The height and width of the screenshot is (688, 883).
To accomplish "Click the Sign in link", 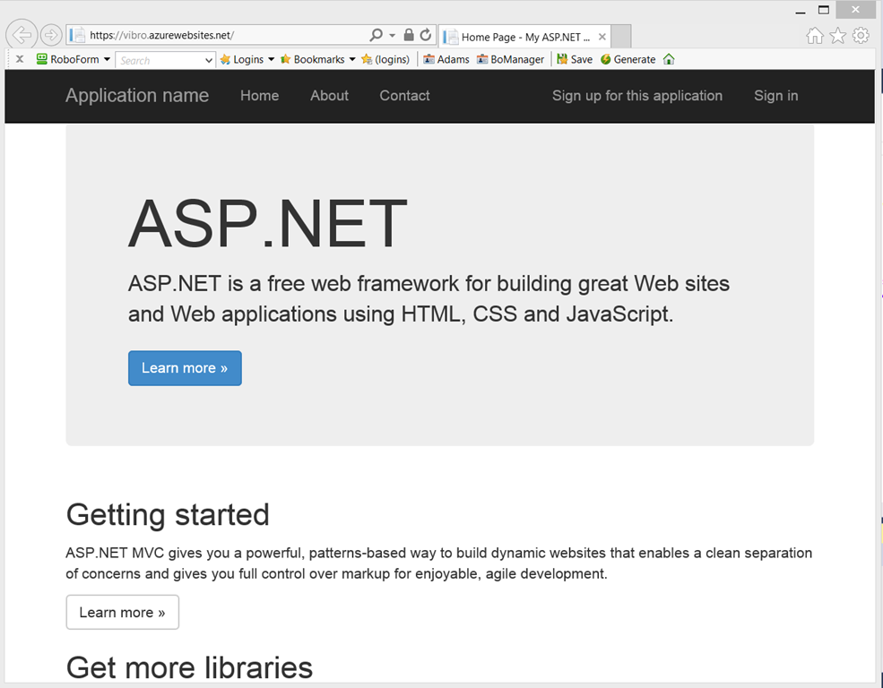I will pyautogui.click(x=775, y=96).
